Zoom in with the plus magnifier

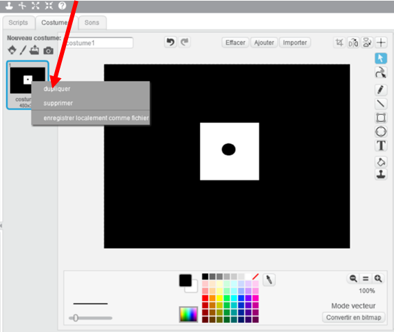click(378, 278)
